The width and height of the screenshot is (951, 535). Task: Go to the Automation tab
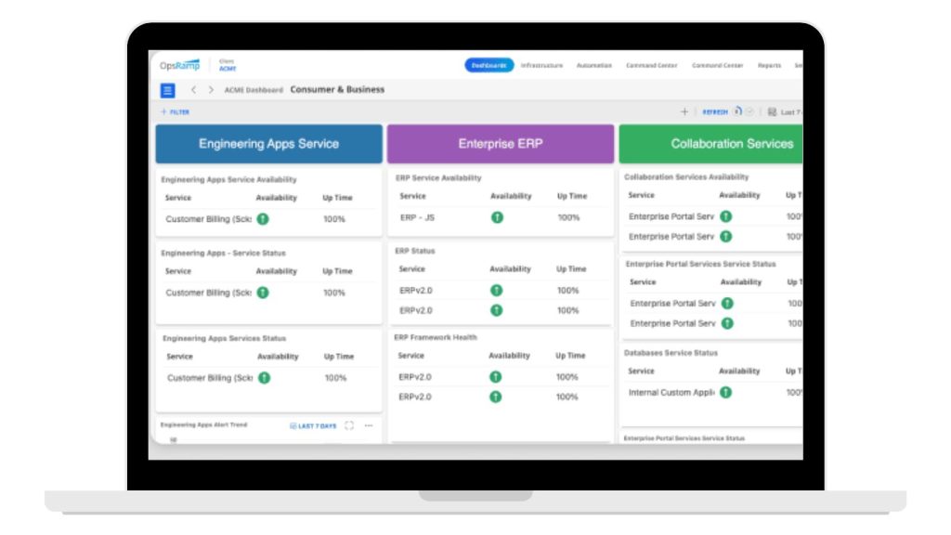[x=594, y=66]
